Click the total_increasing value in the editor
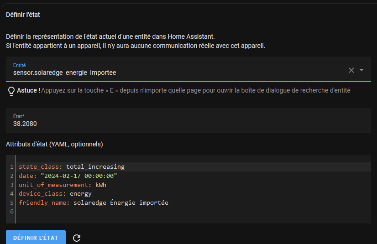Screen dimensions: 377x244 pyautogui.click(x=95, y=167)
